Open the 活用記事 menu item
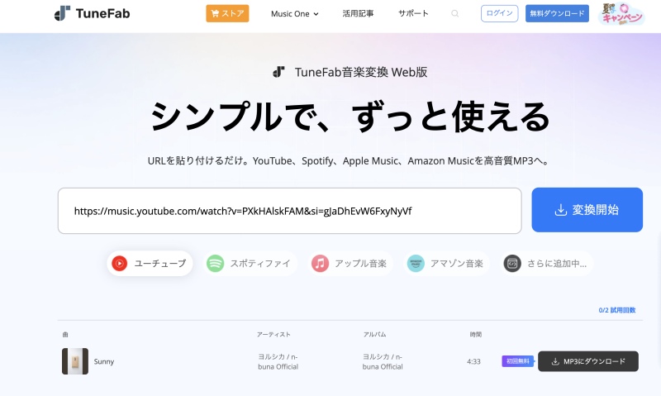Viewport: 661px width, 396px height. (358, 13)
